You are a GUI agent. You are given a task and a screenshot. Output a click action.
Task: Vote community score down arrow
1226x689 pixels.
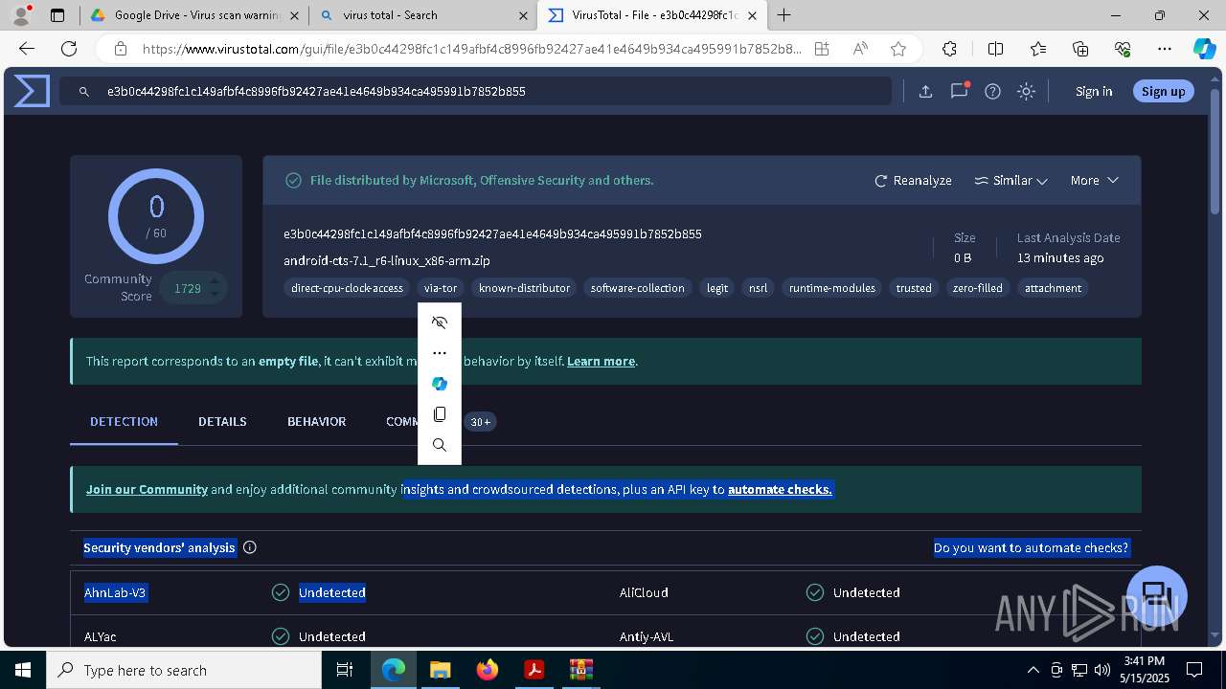coord(215,296)
